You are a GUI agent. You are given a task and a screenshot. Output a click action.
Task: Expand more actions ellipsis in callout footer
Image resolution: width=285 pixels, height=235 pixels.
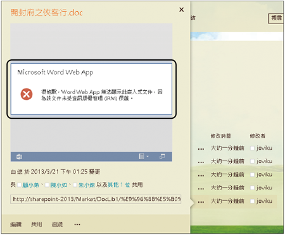point(77,224)
